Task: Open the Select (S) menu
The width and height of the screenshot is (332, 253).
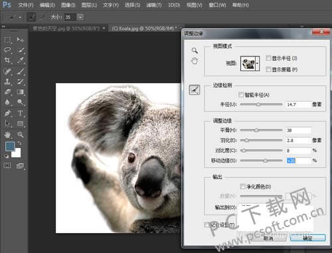Action: pos(132,5)
